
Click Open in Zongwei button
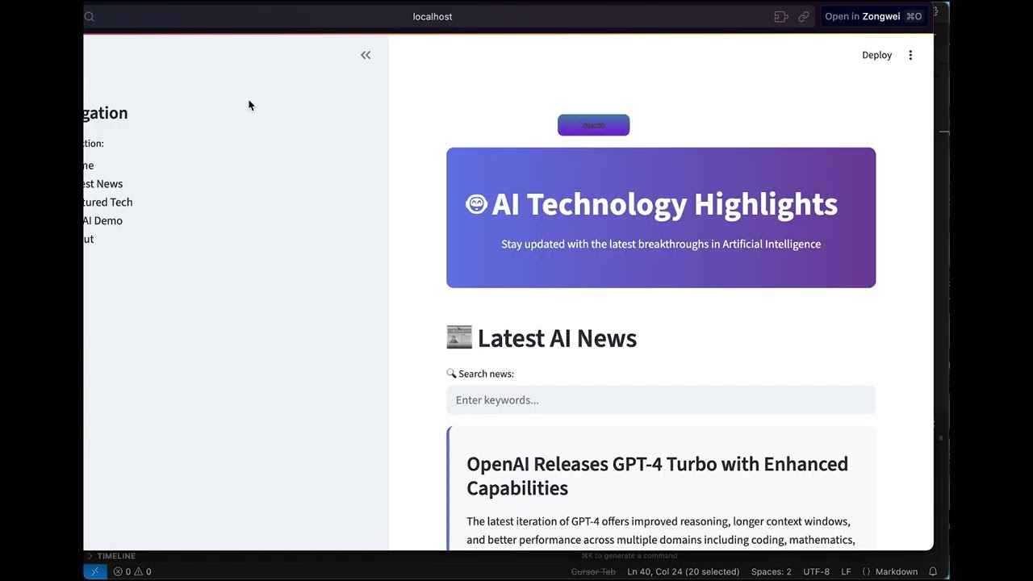pyautogui.click(x=873, y=16)
